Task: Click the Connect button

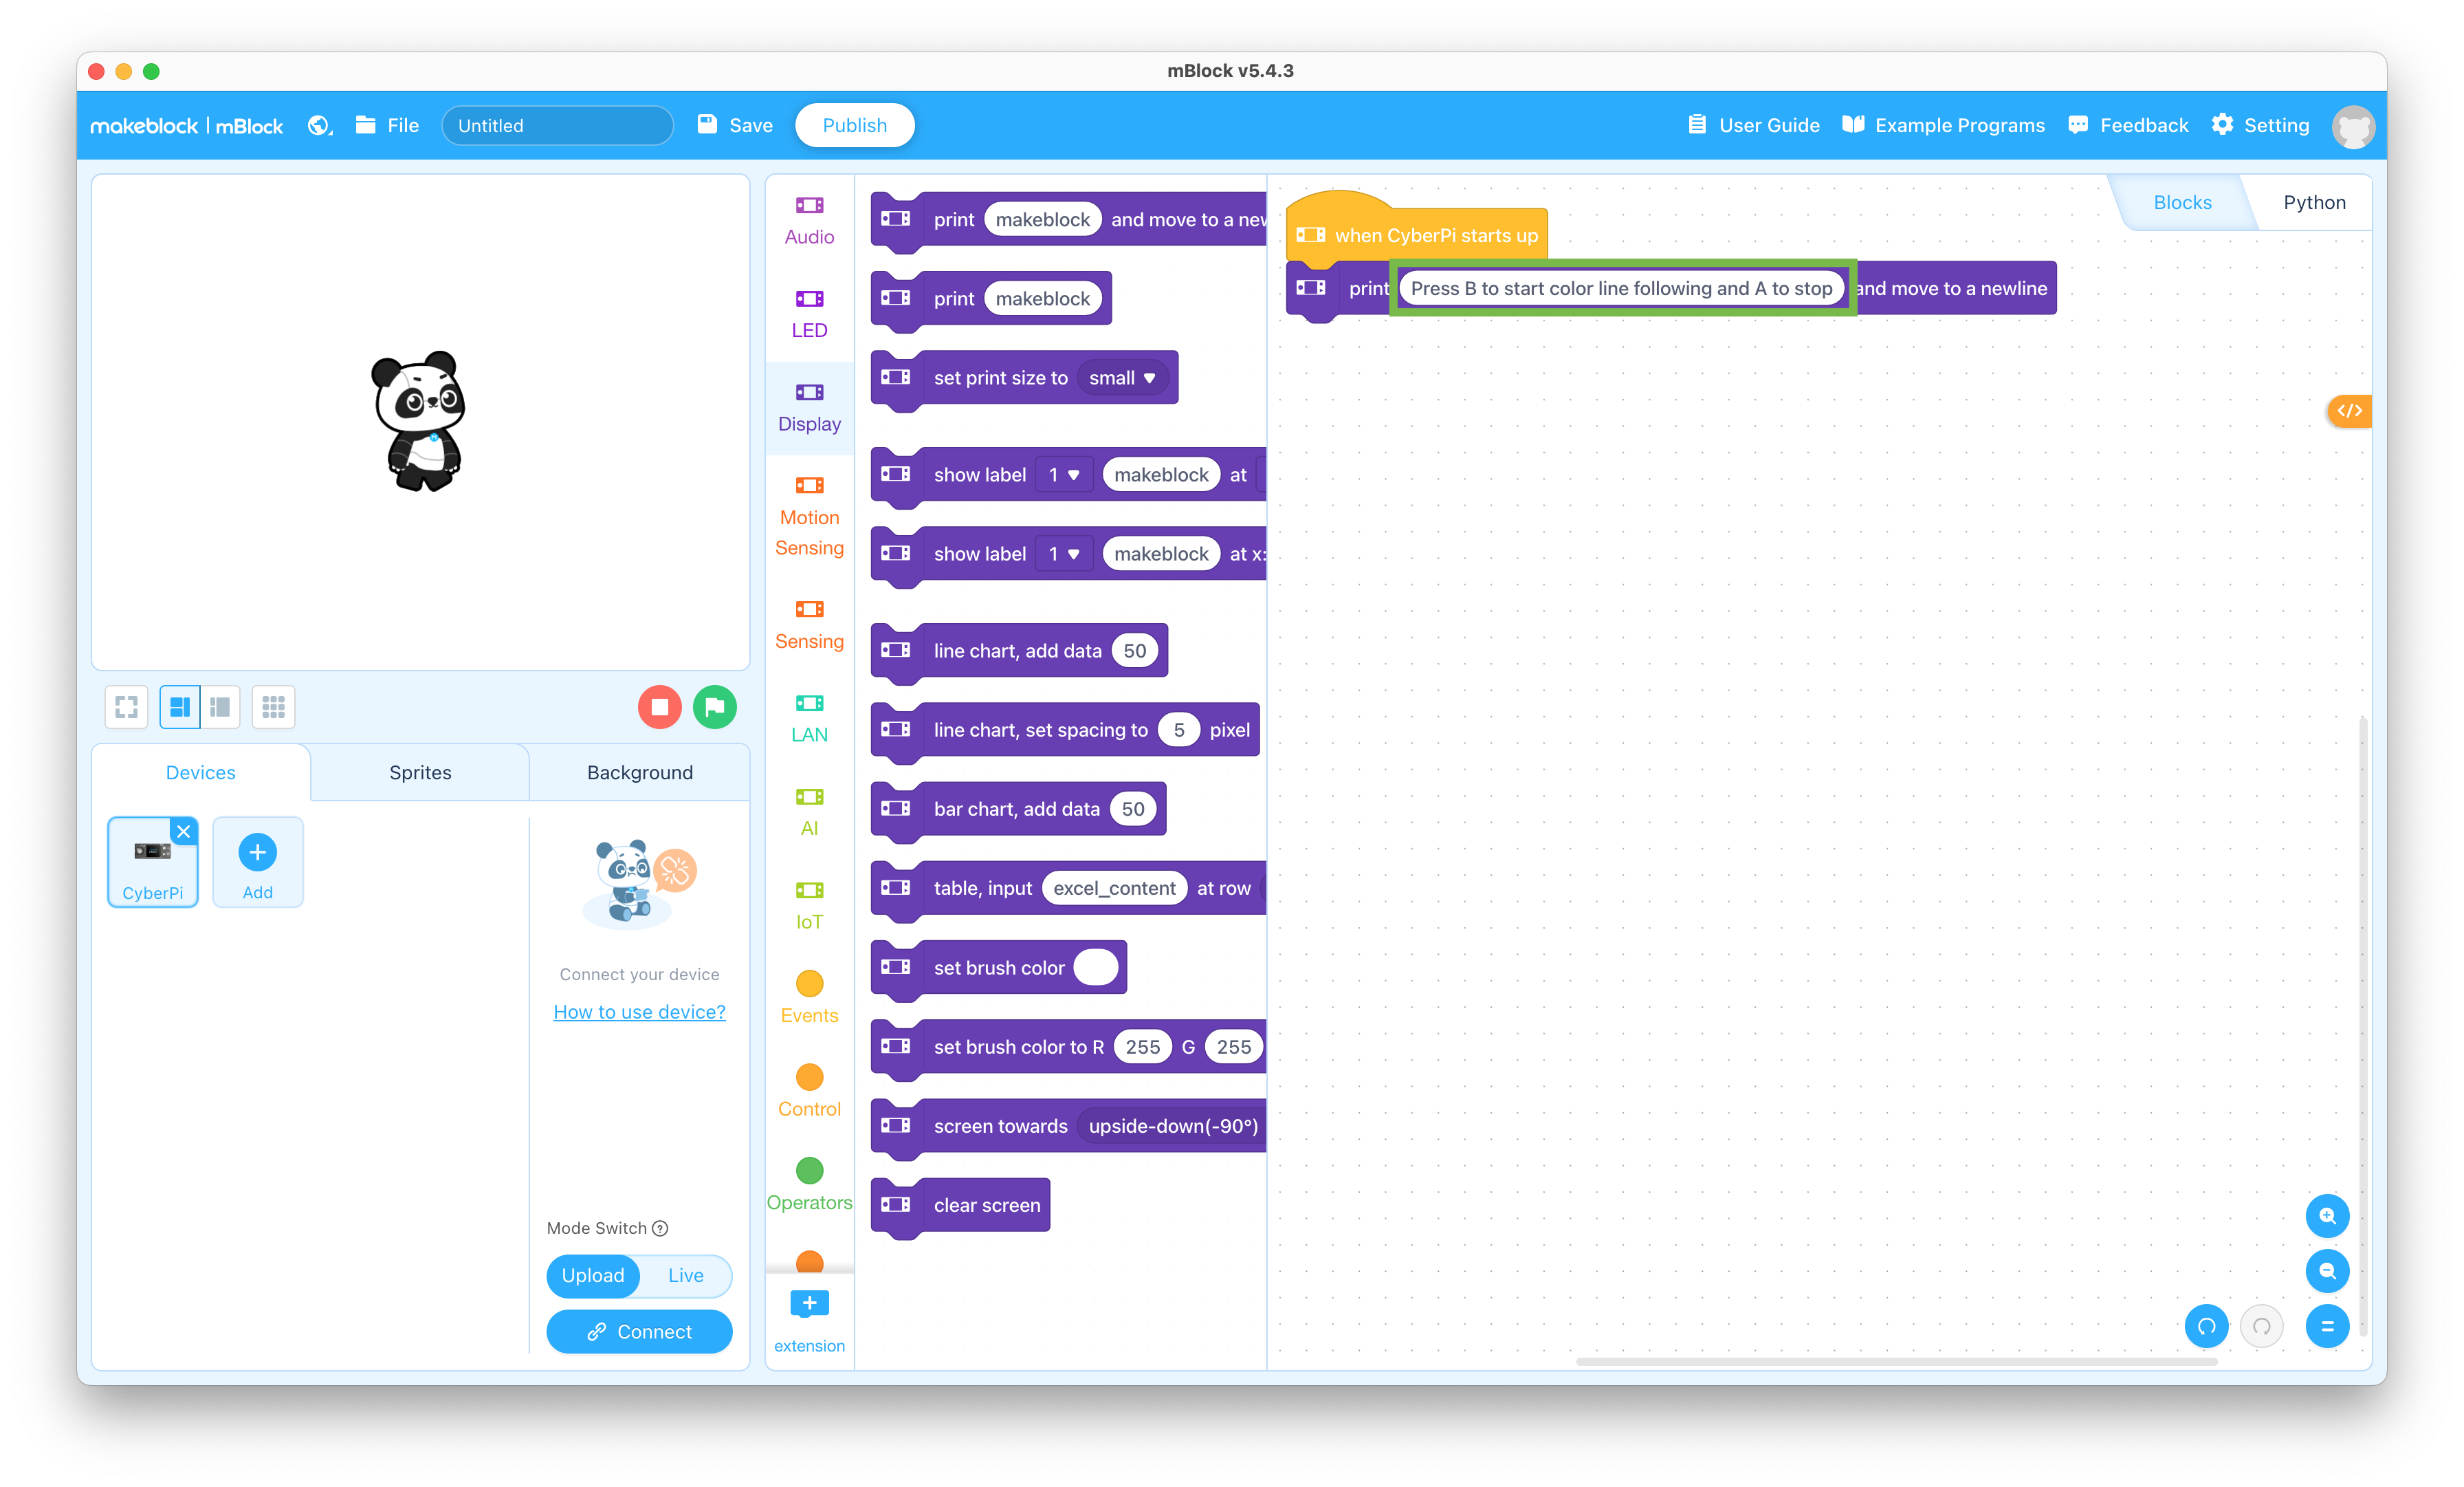Action: pos(639,1330)
